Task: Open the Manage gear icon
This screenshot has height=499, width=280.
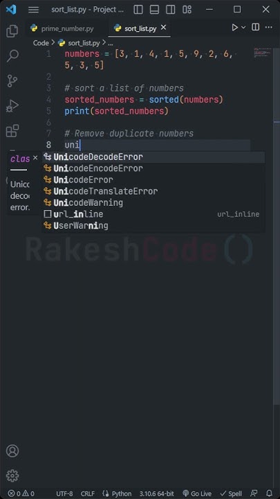Action: [12, 475]
